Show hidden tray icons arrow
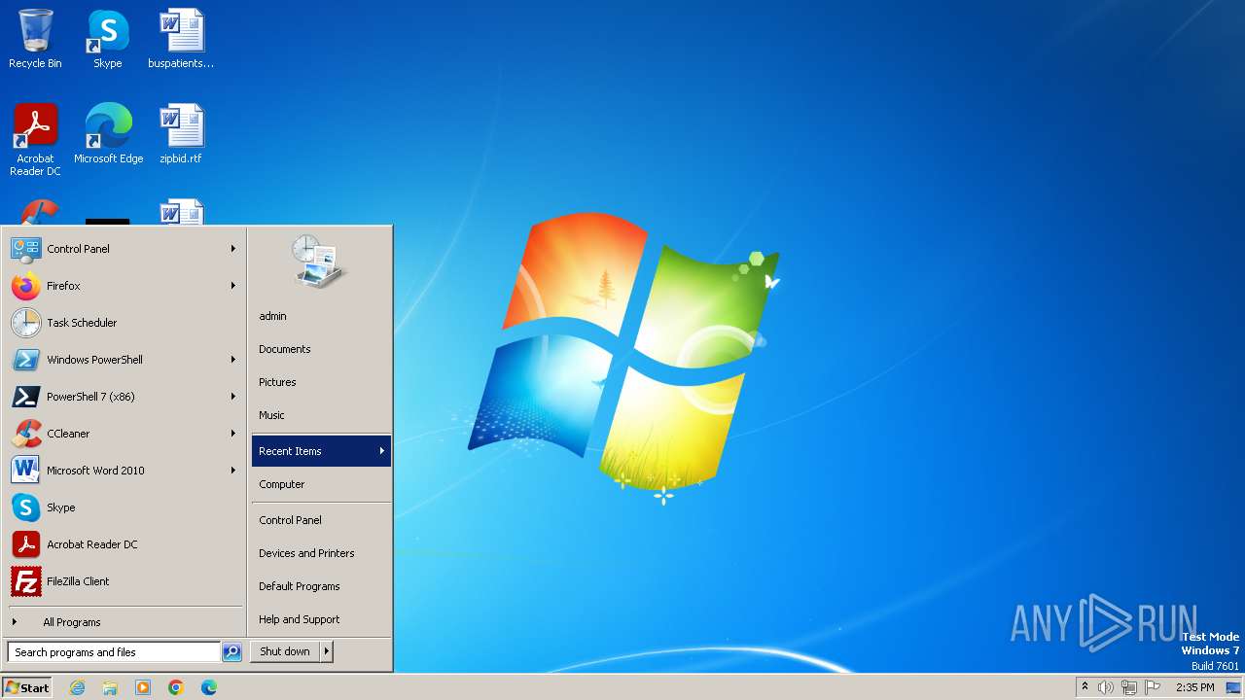The width and height of the screenshot is (1245, 700). click(1085, 687)
